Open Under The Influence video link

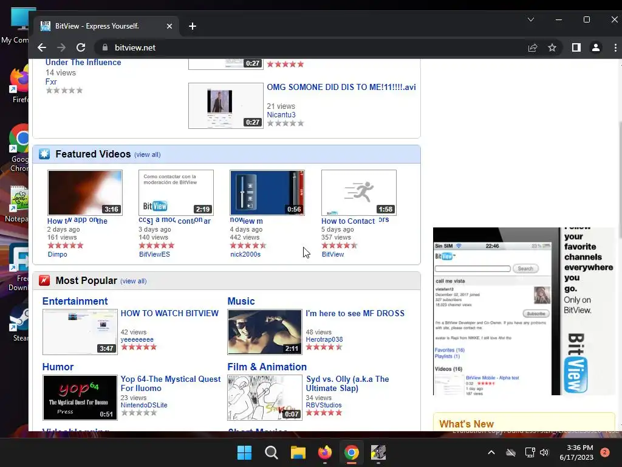pos(83,63)
